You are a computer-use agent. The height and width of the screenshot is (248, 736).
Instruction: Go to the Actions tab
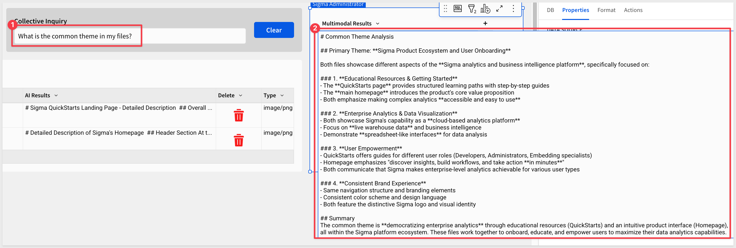pyautogui.click(x=633, y=10)
